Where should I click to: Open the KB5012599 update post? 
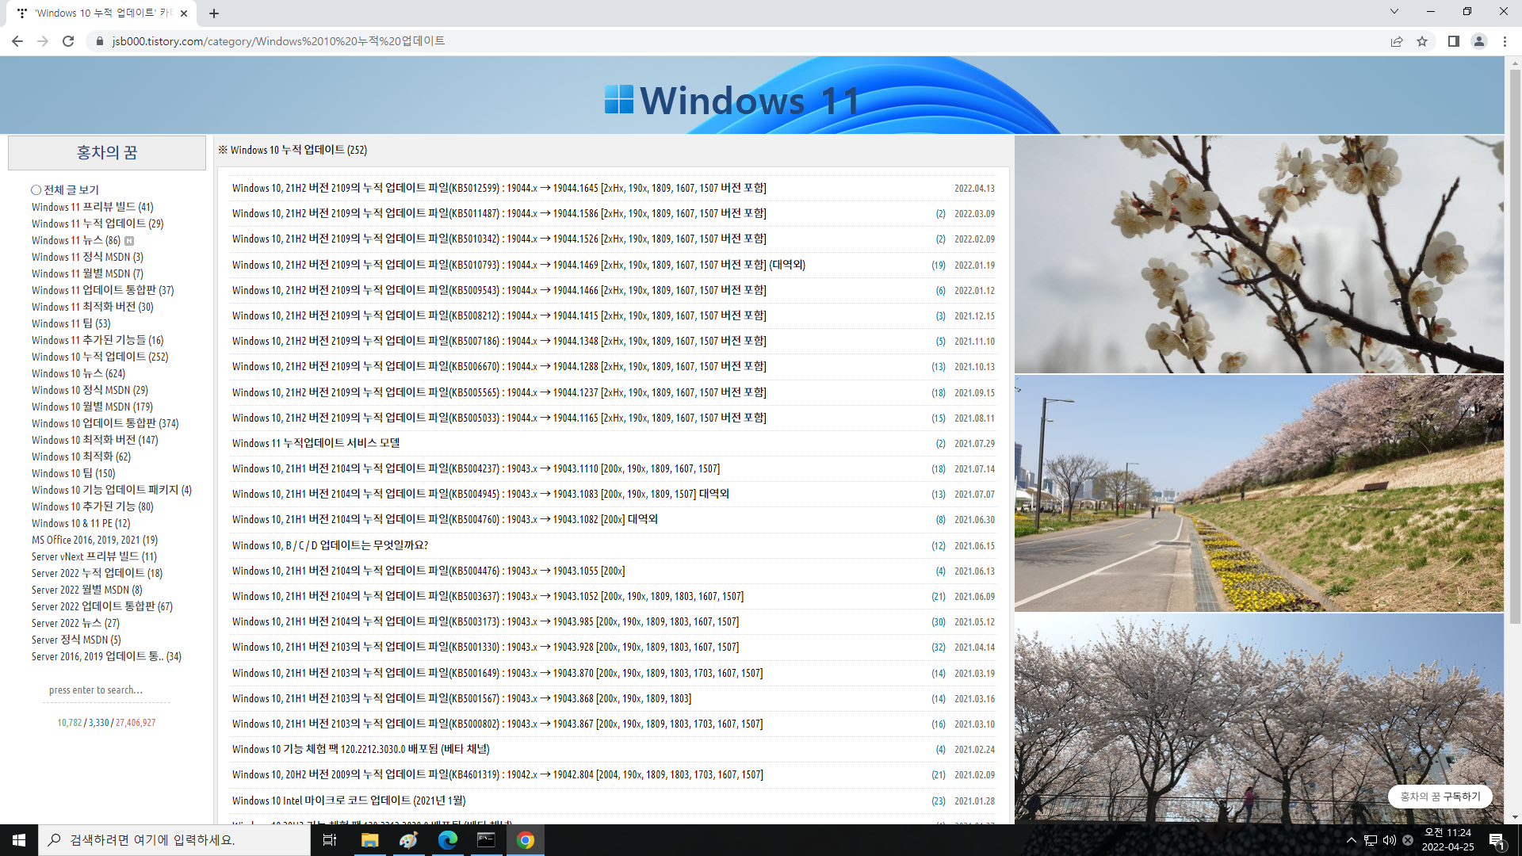tap(499, 189)
